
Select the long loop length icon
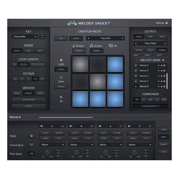(38, 64)
